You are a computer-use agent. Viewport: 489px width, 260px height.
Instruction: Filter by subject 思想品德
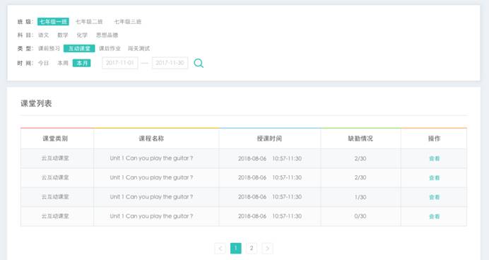point(107,35)
